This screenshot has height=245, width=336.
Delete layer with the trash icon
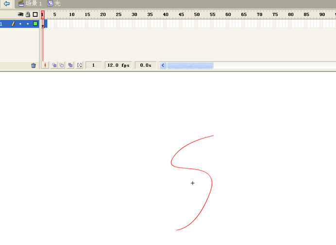click(x=34, y=65)
